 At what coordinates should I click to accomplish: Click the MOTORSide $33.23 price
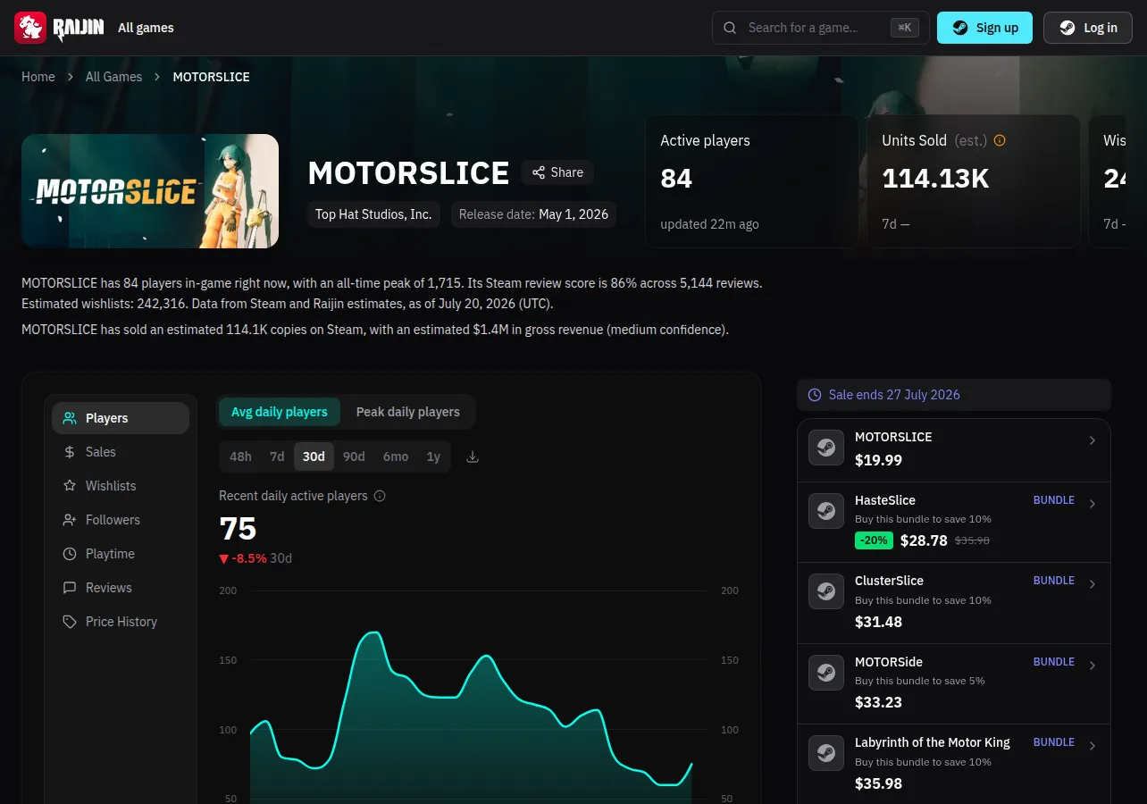(x=878, y=702)
